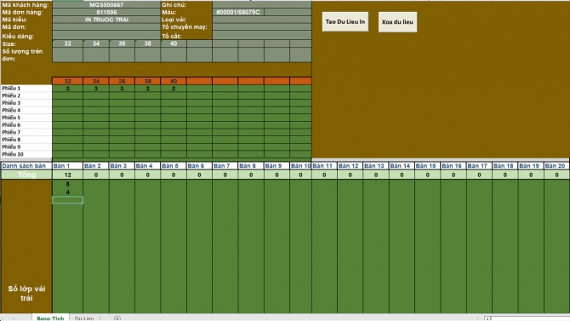570x321 pixels.
Task: Click Phiếu 1 value under size 38
Action: (x=147, y=88)
